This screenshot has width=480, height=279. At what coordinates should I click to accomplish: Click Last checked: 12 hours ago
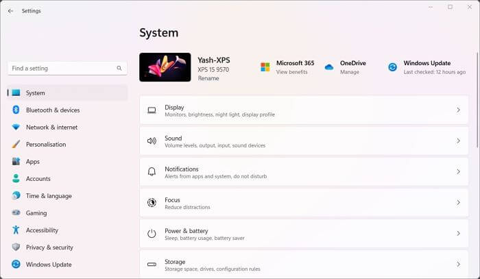point(434,72)
